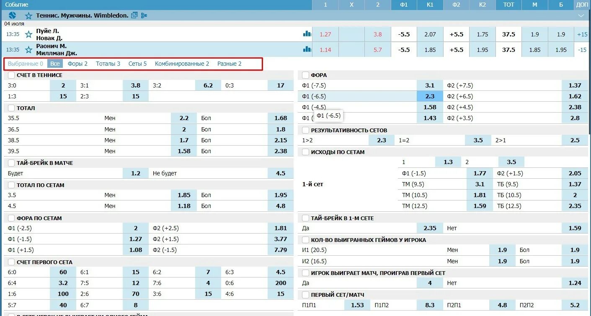Select odds 2 for match score 3:0
591x316 pixels.
point(63,85)
